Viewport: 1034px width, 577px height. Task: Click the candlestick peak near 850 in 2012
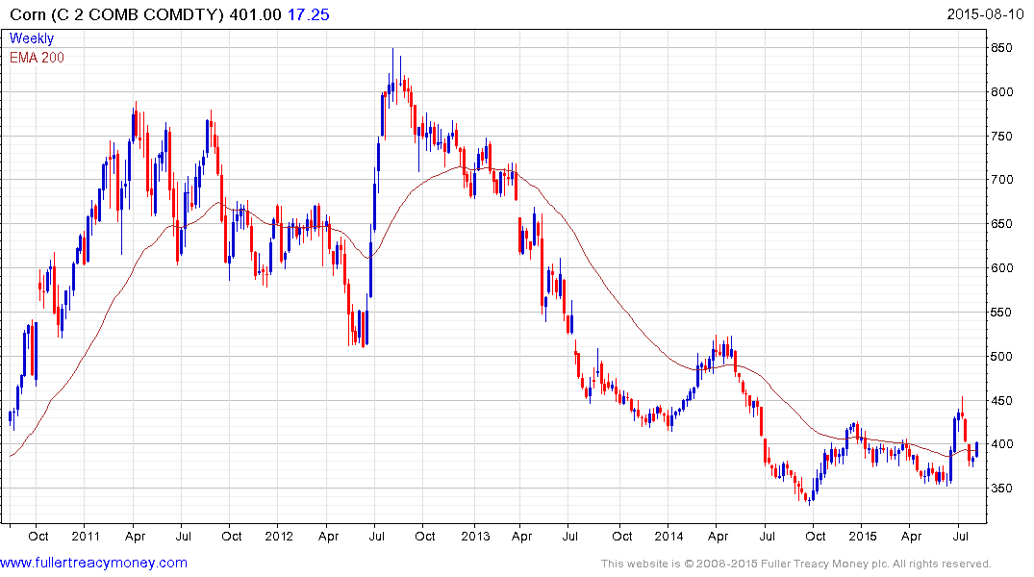(x=393, y=72)
